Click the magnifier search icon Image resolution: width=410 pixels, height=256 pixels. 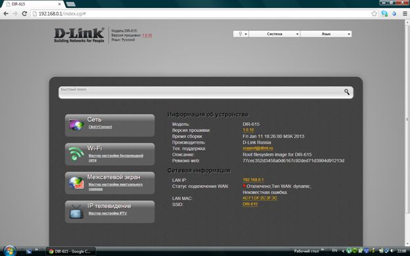coord(347,92)
